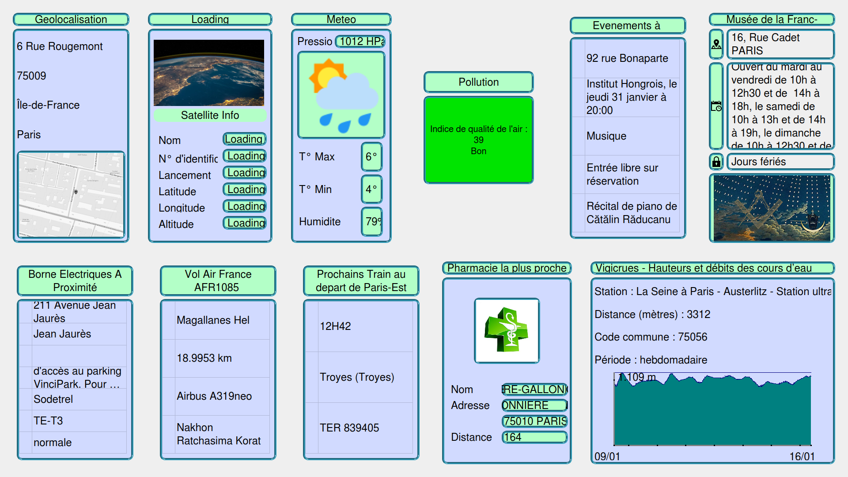The image size is (848, 477).
Task: Select the 'Musique' event row
Action: (625, 136)
